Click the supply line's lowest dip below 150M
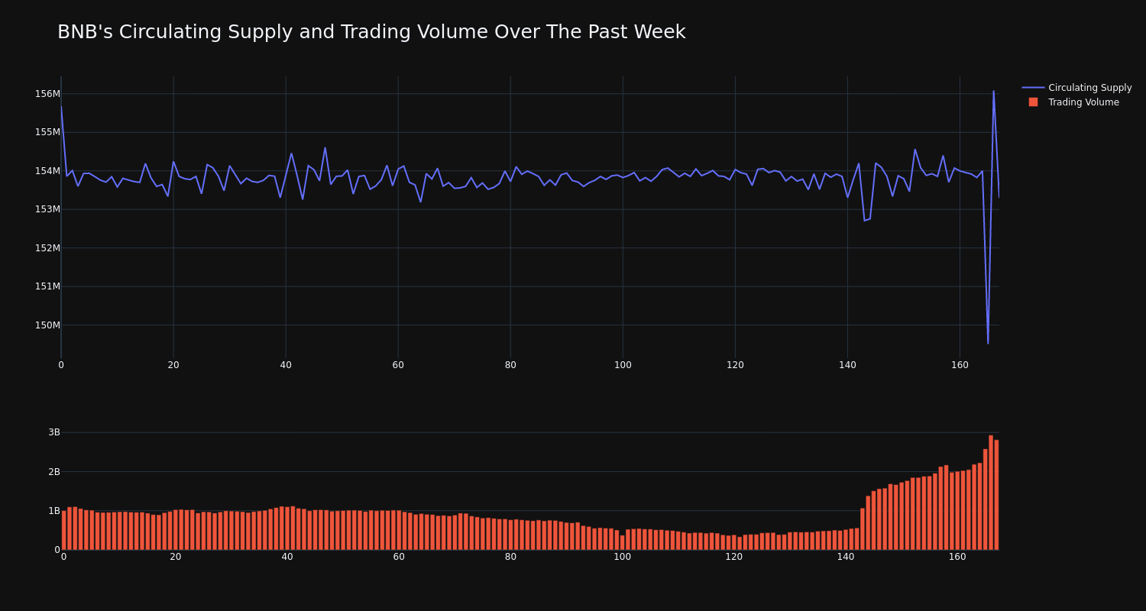Viewport: 1146px width, 611px height. tap(988, 343)
